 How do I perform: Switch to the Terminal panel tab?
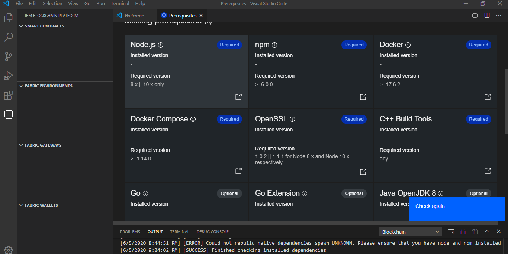click(x=180, y=231)
